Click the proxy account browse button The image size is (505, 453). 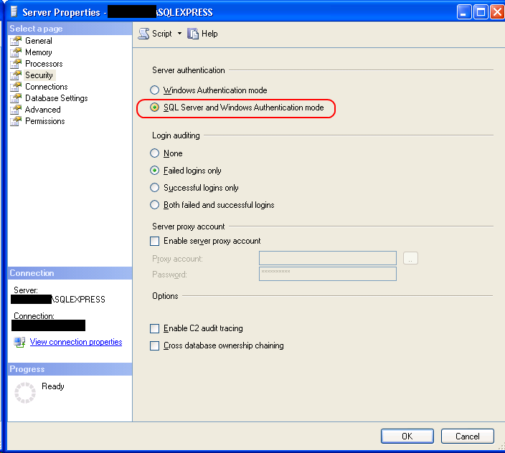[410, 258]
